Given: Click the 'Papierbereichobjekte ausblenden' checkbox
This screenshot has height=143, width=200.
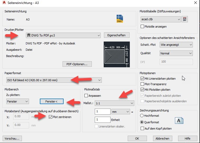Looking at the screenshot, I should [142, 101].
